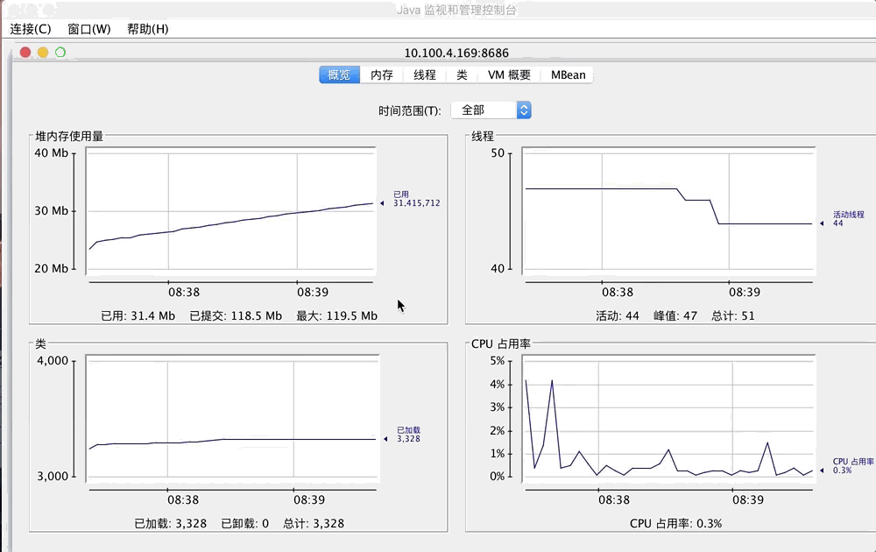
Task: Click the 3,000 axis label in 类 chart
Action: pyautogui.click(x=53, y=476)
